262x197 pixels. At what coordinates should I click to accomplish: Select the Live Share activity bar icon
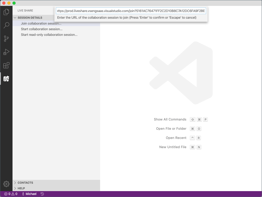tap(6, 79)
